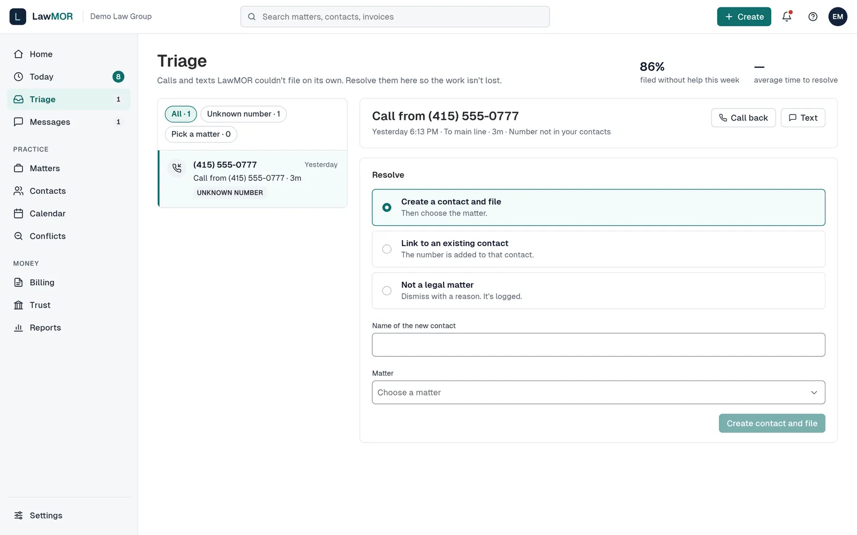Click the Trust bank icon
Viewport: 857px width, 535px height.
(x=19, y=305)
